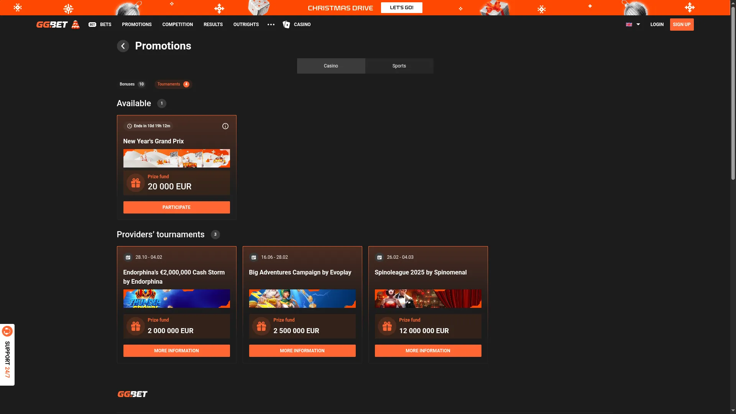Open the language flag dropdown
This screenshot has height=414, width=736.
(x=632, y=24)
